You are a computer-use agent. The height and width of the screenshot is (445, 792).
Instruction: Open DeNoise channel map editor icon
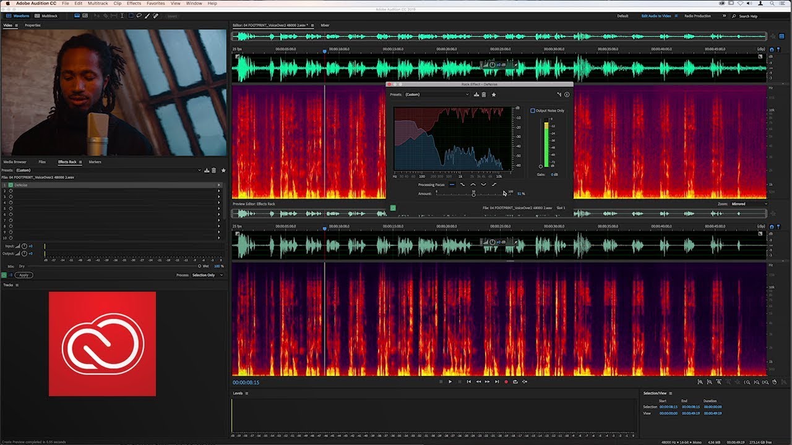[x=559, y=95]
